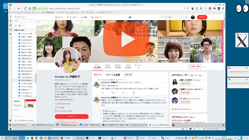Expand the first tweet's chevron menu
Viewport: 249px width, 140px height.
tap(166, 82)
